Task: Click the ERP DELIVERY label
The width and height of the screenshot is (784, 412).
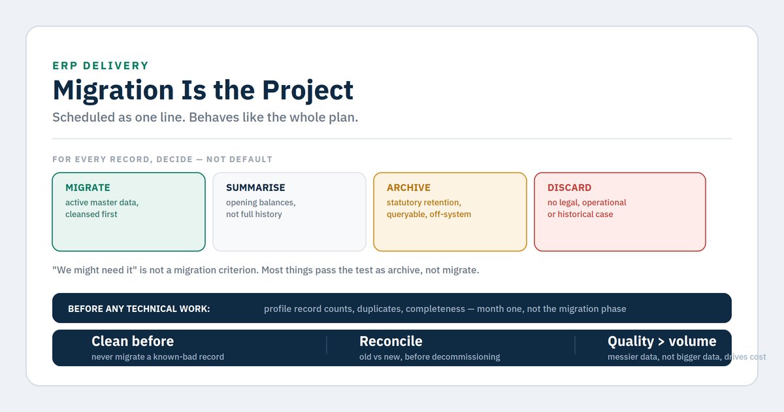Action: pos(101,65)
